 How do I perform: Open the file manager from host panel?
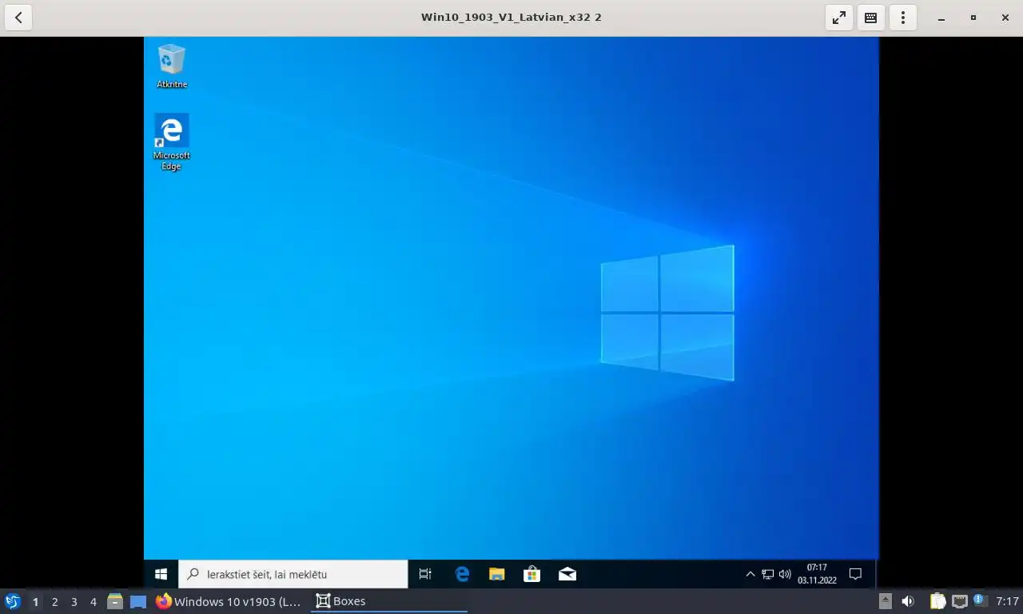[115, 601]
